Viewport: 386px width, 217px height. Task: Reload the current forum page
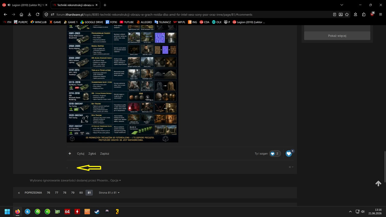pyautogui.click(x=38, y=14)
